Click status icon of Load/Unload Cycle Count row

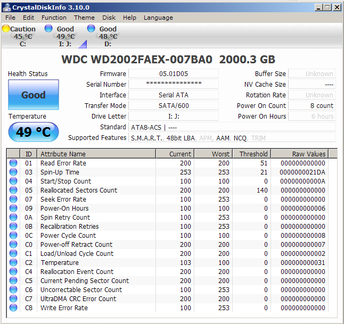(13, 253)
